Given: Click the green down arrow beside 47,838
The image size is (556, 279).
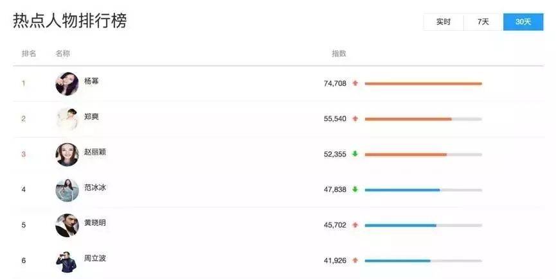Looking at the screenshot, I should point(355,189).
